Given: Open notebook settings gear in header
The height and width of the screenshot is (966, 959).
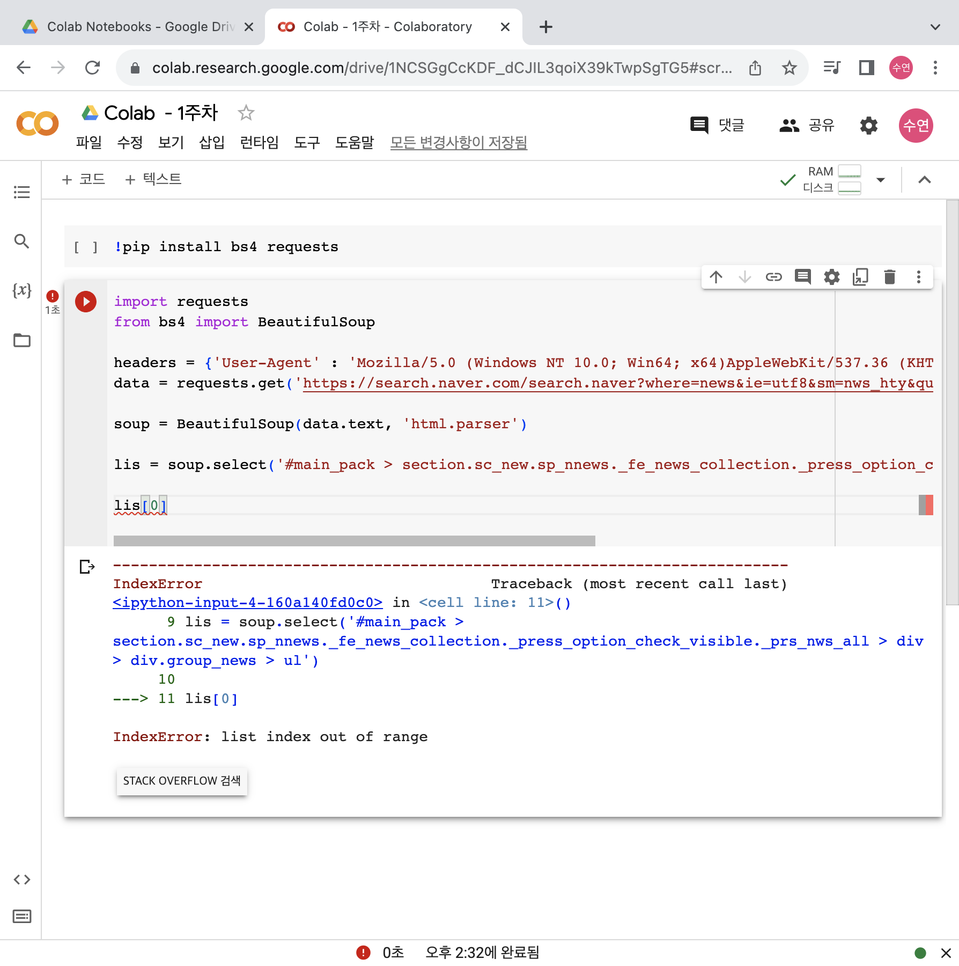Looking at the screenshot, I should pyautogui.click(x=869, y=126).
